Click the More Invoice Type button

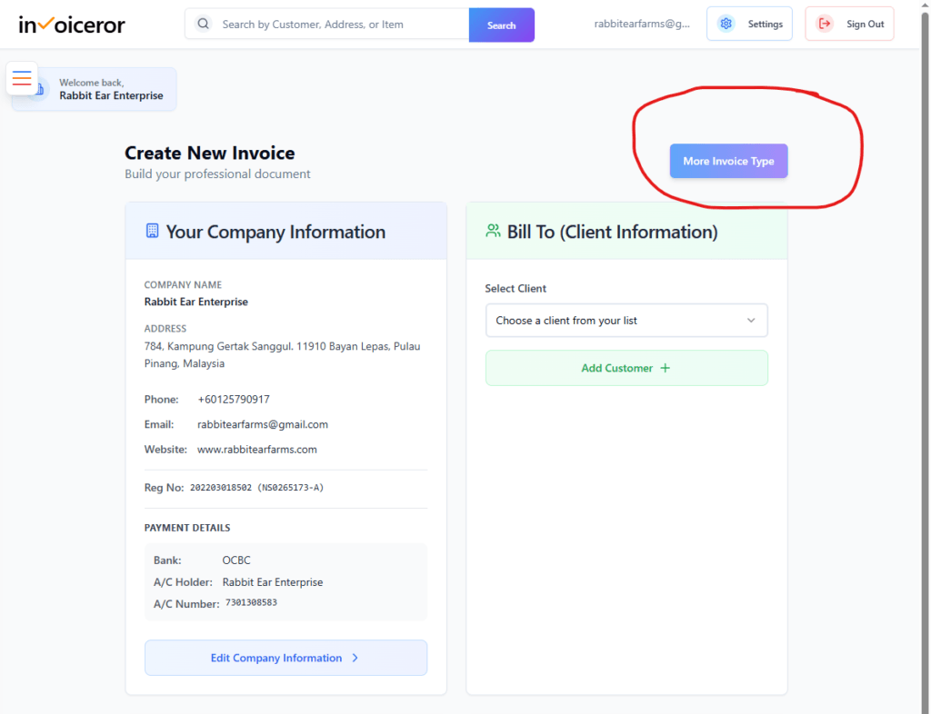(728, 161)
